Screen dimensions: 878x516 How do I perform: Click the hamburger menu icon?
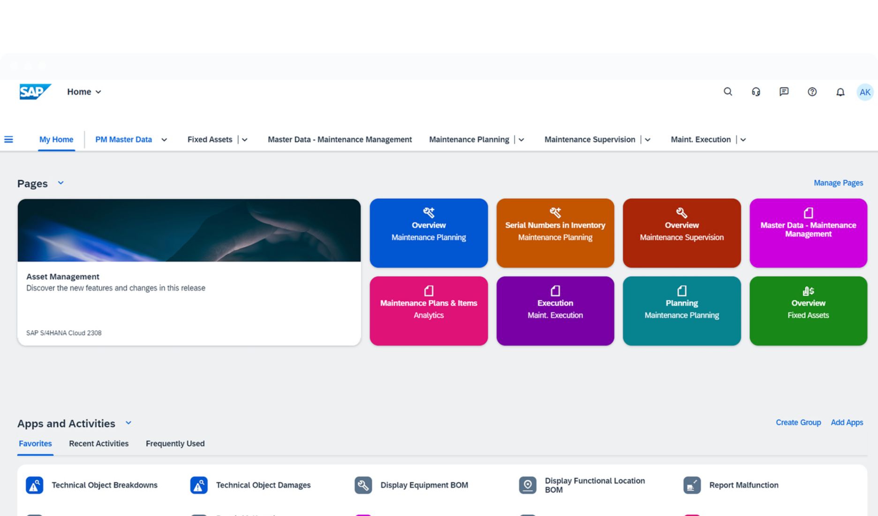click(x=8, y=139)
